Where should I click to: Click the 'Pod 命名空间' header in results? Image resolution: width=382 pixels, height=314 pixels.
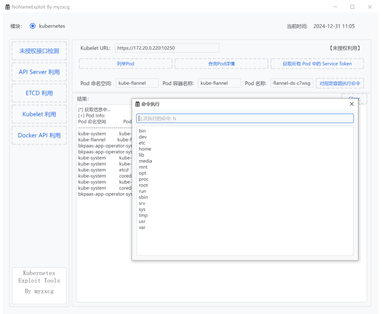(x=92, y=121)
